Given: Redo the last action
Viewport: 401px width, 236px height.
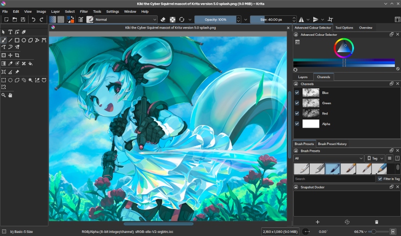Looking at the screenshot, I should 41,19.
